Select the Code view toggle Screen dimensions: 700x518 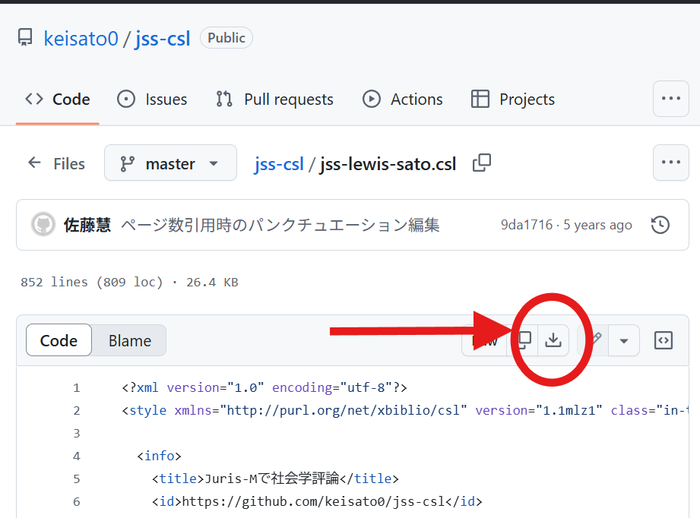pyautogui.click(x=59, y=340)
